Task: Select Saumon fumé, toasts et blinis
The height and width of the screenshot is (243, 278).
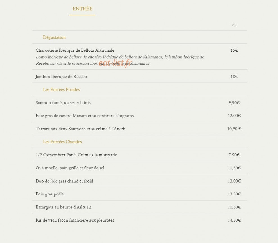Action: (x=63, y=103)
